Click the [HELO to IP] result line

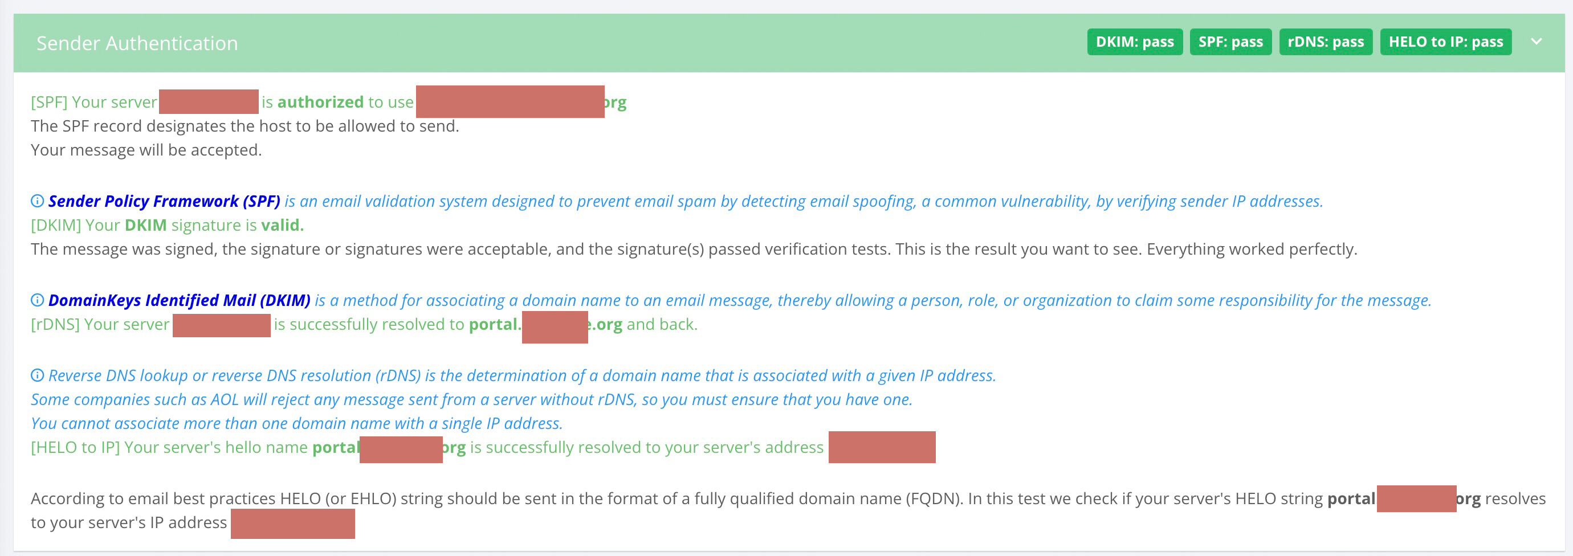tap(483, 447)
